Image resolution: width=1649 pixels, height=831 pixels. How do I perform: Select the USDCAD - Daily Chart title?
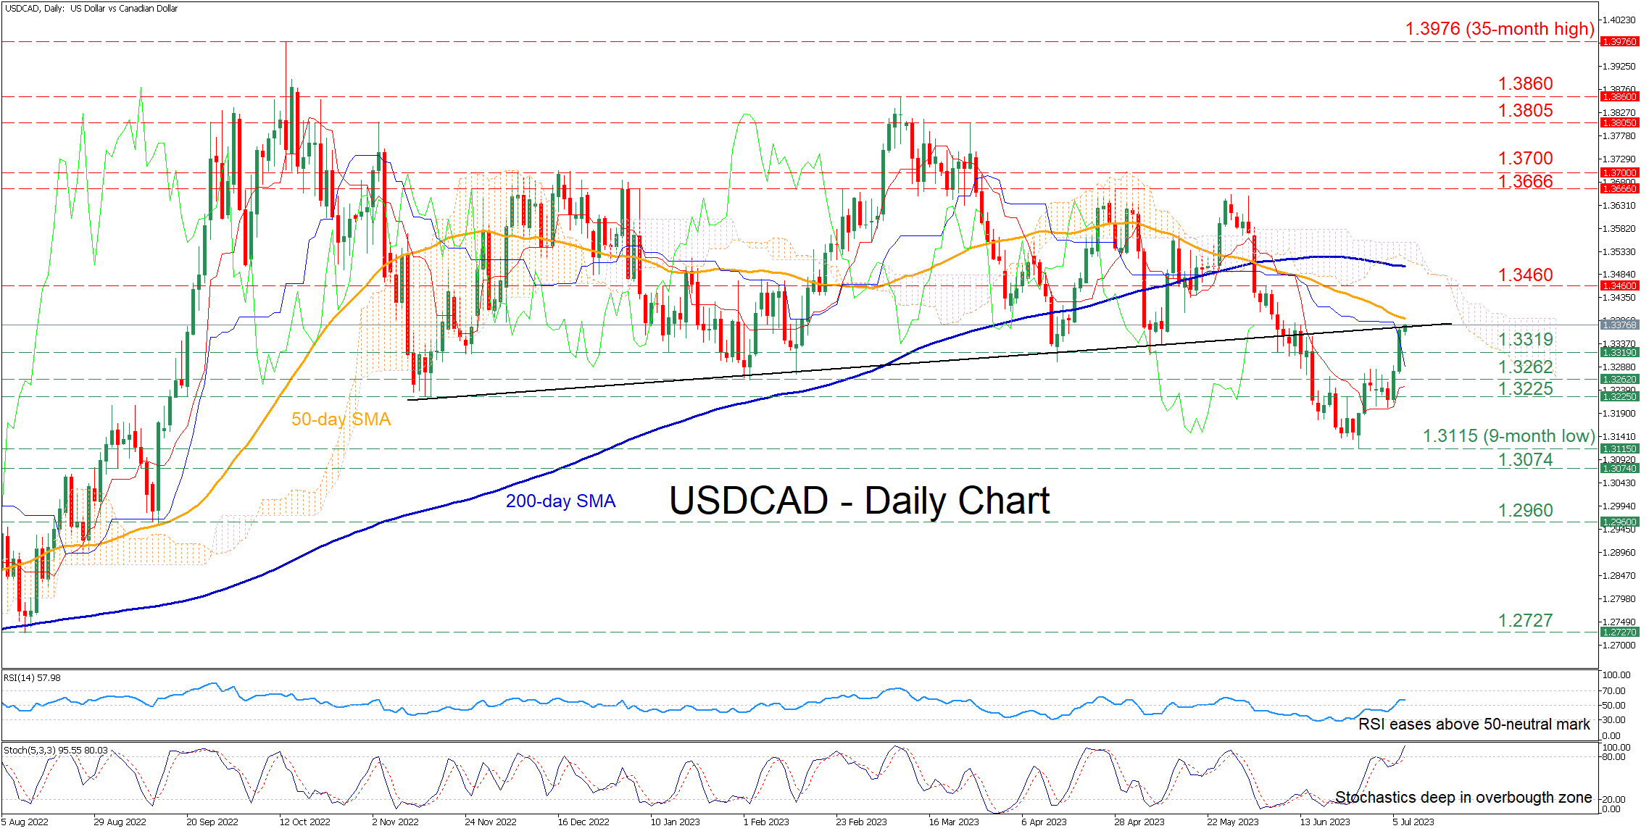point(859,501)
